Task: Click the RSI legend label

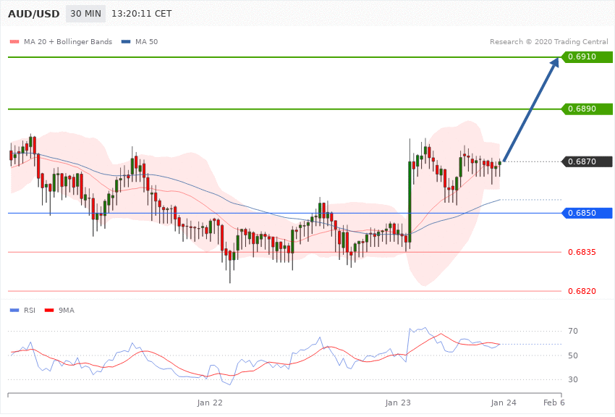Action: (30, 311)
